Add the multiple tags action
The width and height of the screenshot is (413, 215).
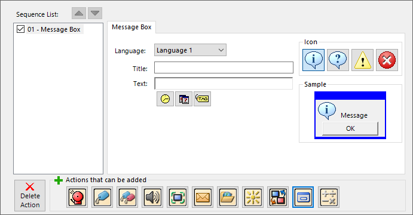pyautogui.click(x=127, y=197)
